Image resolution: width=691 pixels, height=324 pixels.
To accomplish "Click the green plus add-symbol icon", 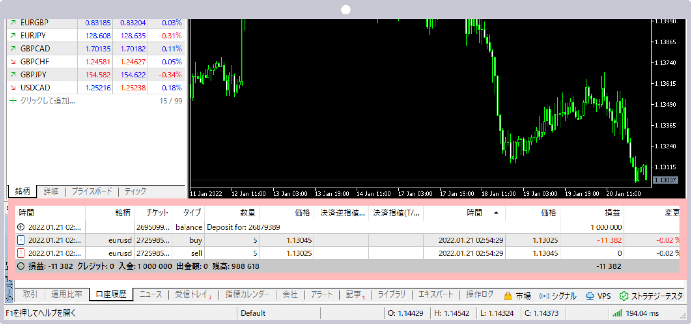I will pyautogui.click(x=13, y=100).
